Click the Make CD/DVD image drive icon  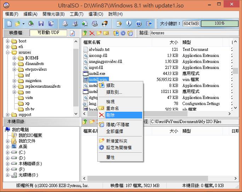pos(65,24)
